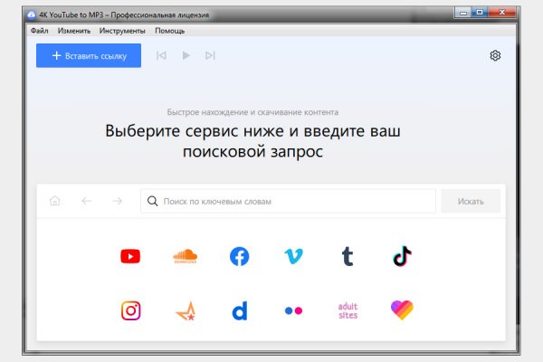Click the magnifier icon in the search box
This screenshot has height=362, width=543.
[152, 201]
